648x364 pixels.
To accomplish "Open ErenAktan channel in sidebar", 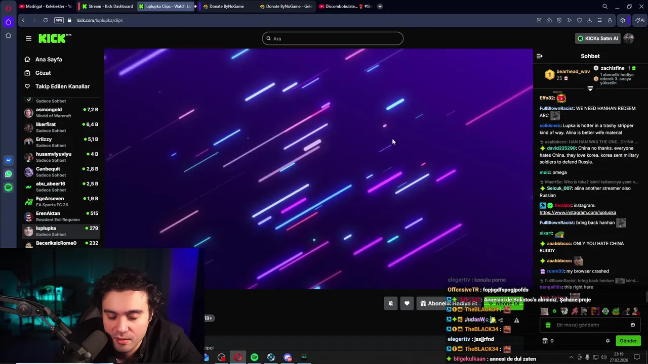I will pos(61,216).
